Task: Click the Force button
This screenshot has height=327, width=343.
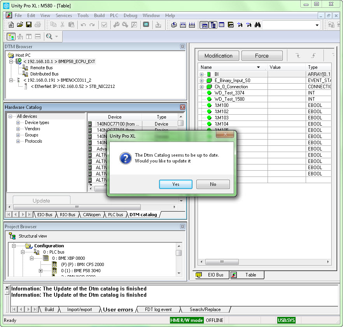Action: click(x=262, y=56)
